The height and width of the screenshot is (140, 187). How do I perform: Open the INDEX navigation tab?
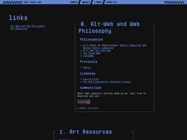[74, 2]
